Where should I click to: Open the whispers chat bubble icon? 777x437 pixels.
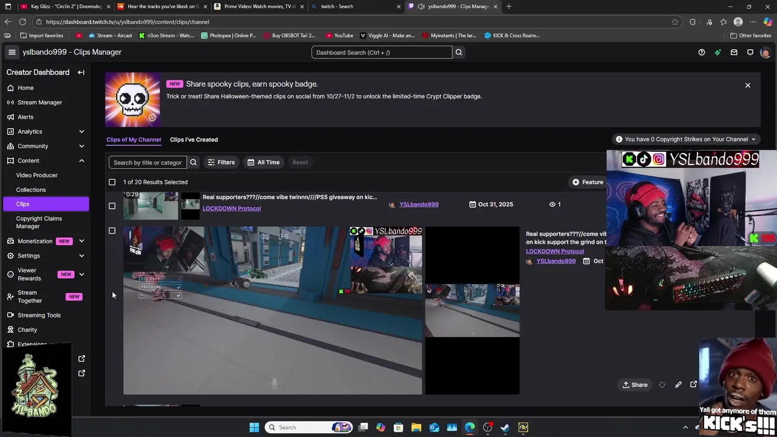(750, 52)
